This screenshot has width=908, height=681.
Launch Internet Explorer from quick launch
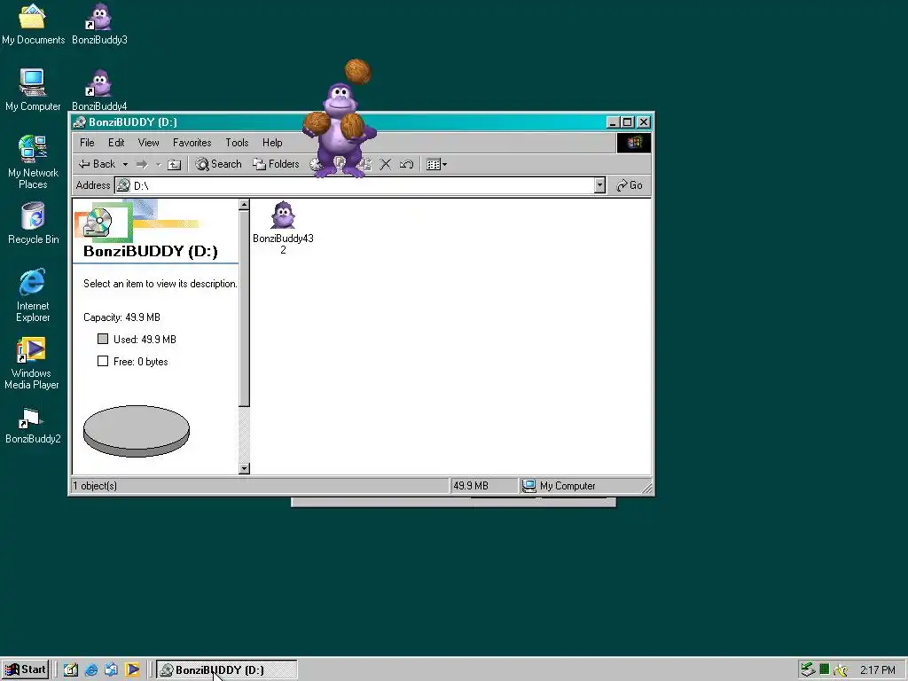pyautogui.click(x=91, y=670)
